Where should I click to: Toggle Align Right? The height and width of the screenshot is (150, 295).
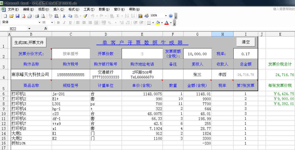pos(90,23)
